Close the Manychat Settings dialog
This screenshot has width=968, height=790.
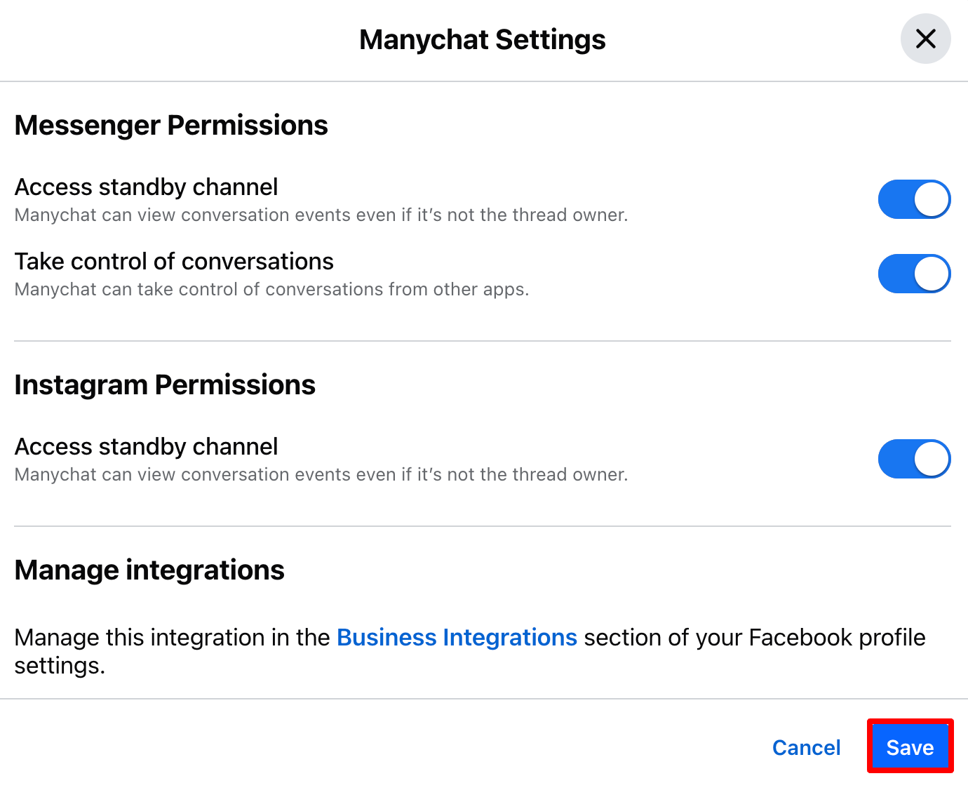(x=925, y=39)
